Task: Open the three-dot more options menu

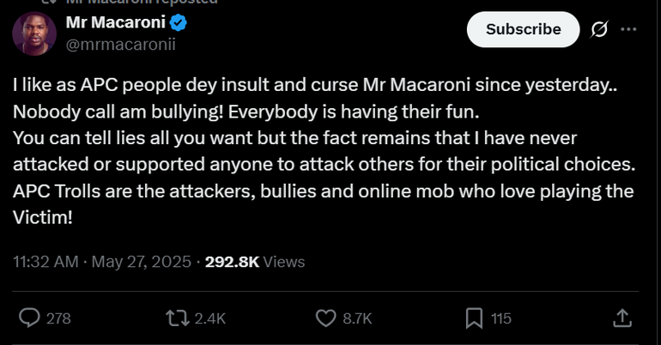Action: tap(628, 29)
